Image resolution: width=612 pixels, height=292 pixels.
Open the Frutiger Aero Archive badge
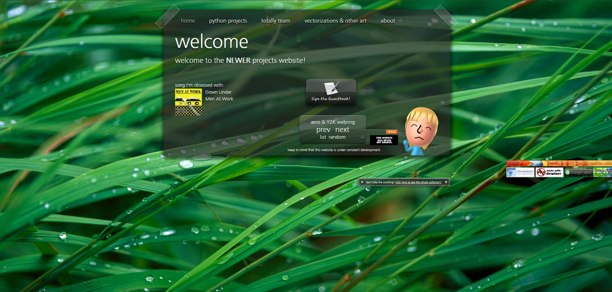tap(602, 172)
